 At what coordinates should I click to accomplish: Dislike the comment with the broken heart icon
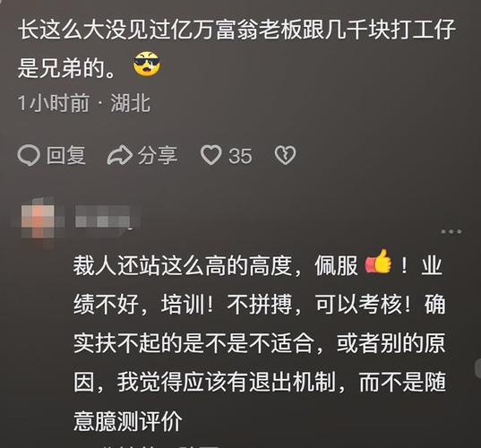point(285,155)
